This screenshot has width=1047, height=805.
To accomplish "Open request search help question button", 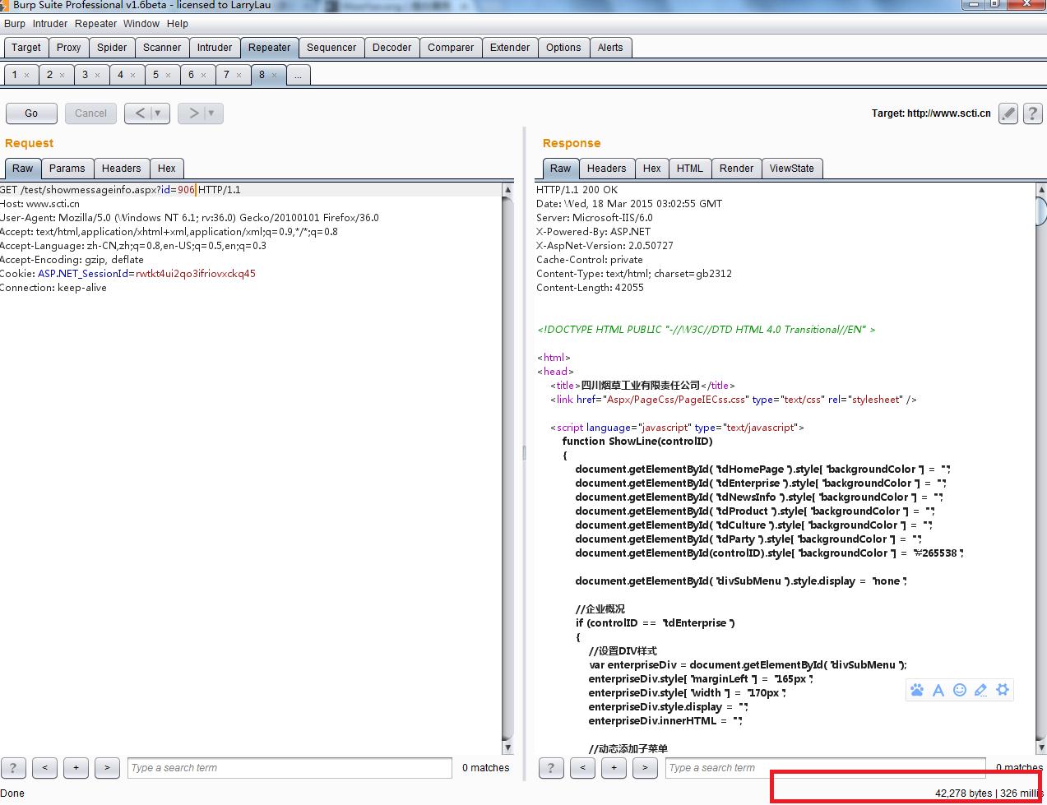I will (13, 768).
